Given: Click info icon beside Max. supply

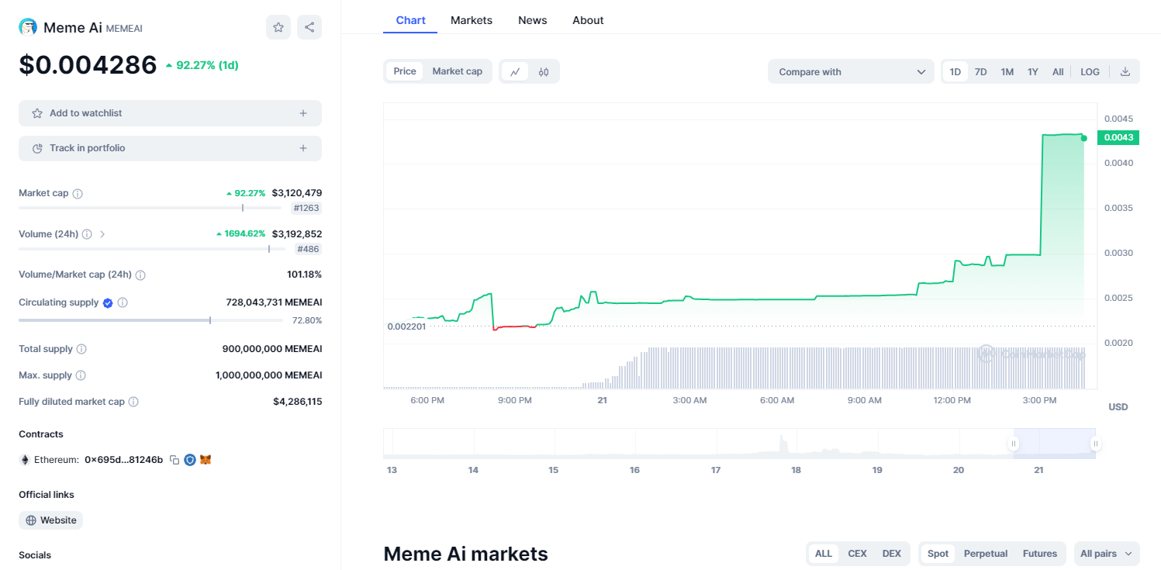Looking at the screenshot, I should [81, 375].
